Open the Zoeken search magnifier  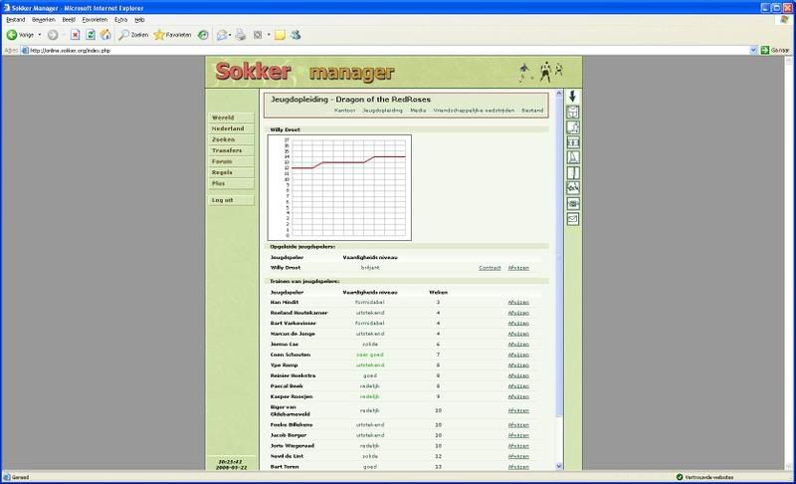[x=133, y=35]
